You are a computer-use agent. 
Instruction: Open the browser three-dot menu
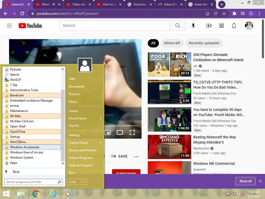259,13
